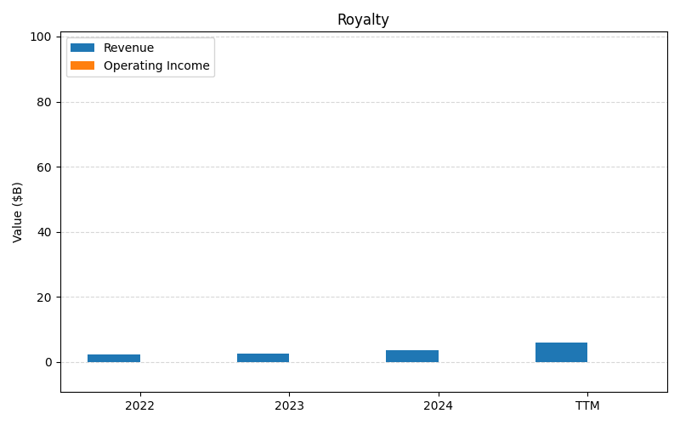
Task: Select the 2022 Revenue bar
Action: (x=114, y=358)
